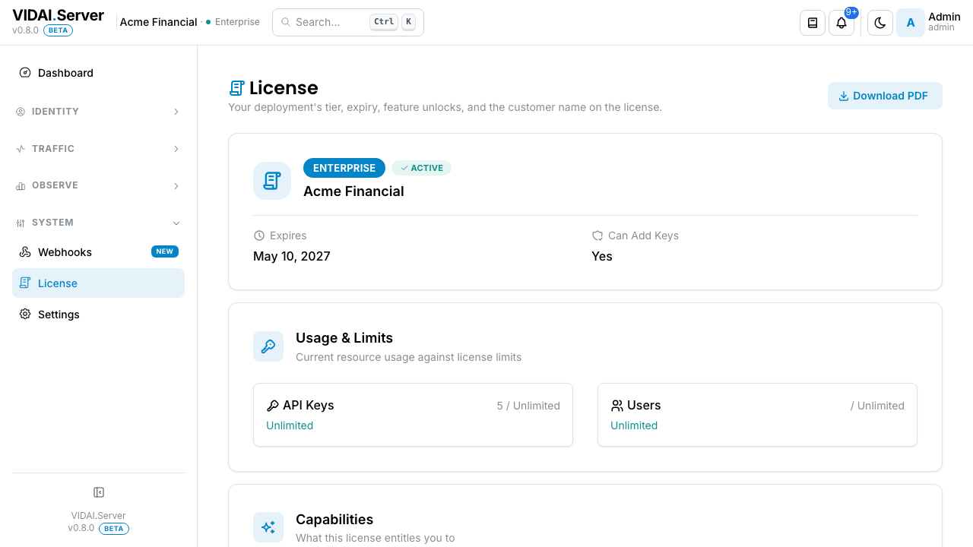Click the key icon in API Keys card

tap(272, 406)
